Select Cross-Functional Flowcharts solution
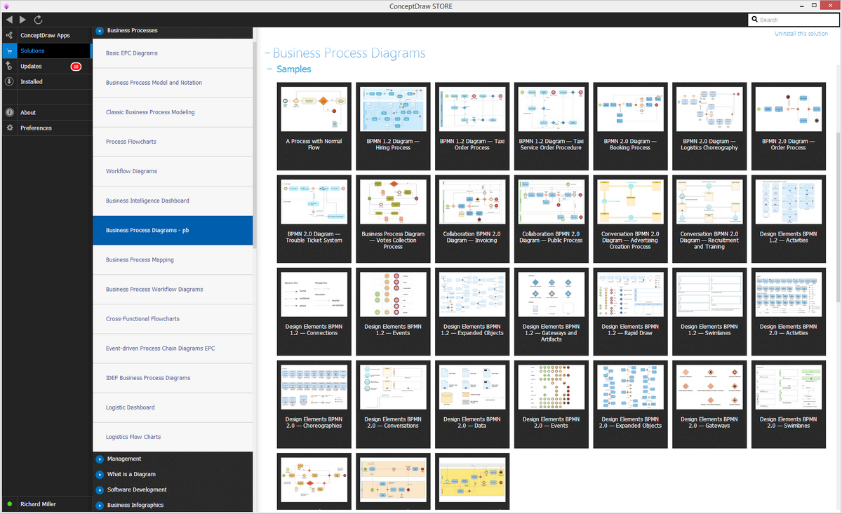Screen dimensions: 842x514 tap(173, 318)
